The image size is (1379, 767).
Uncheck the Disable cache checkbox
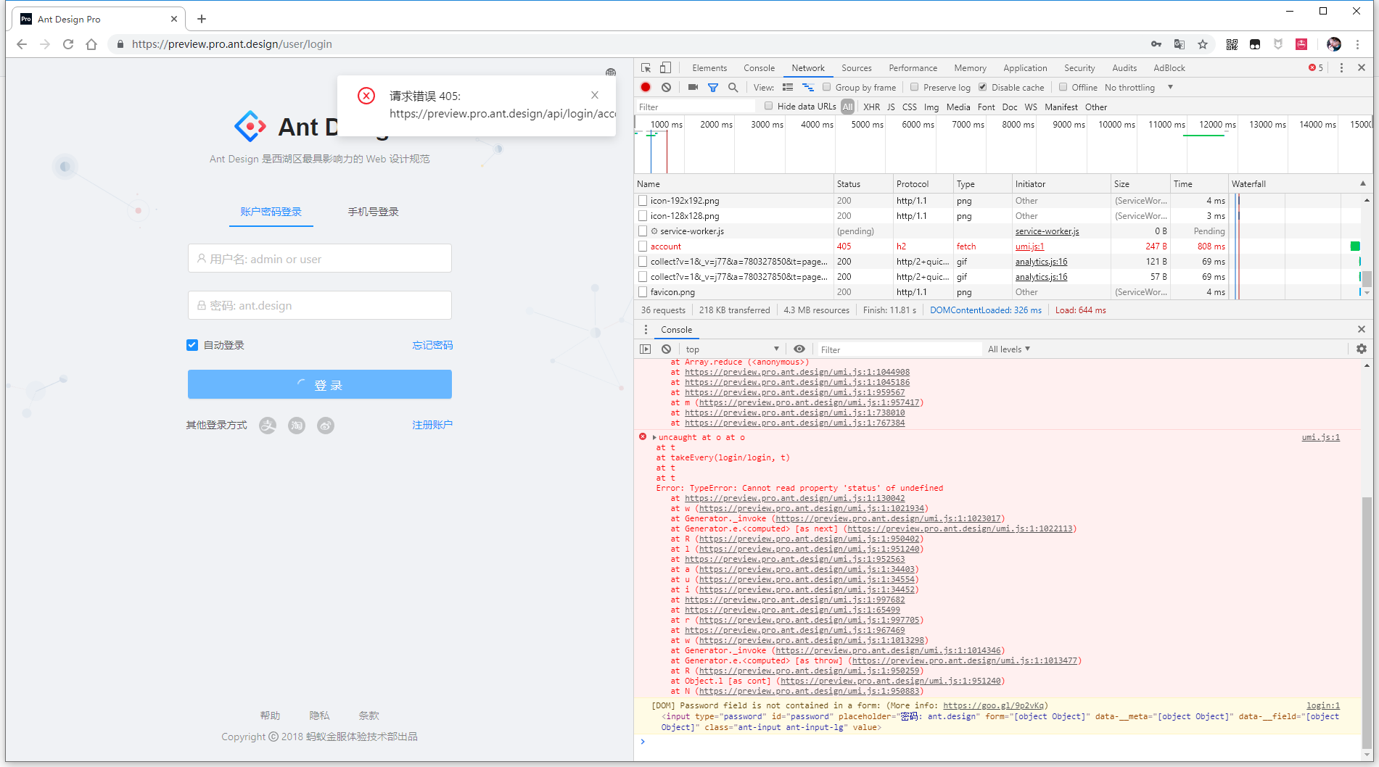[x=982, y=87]
